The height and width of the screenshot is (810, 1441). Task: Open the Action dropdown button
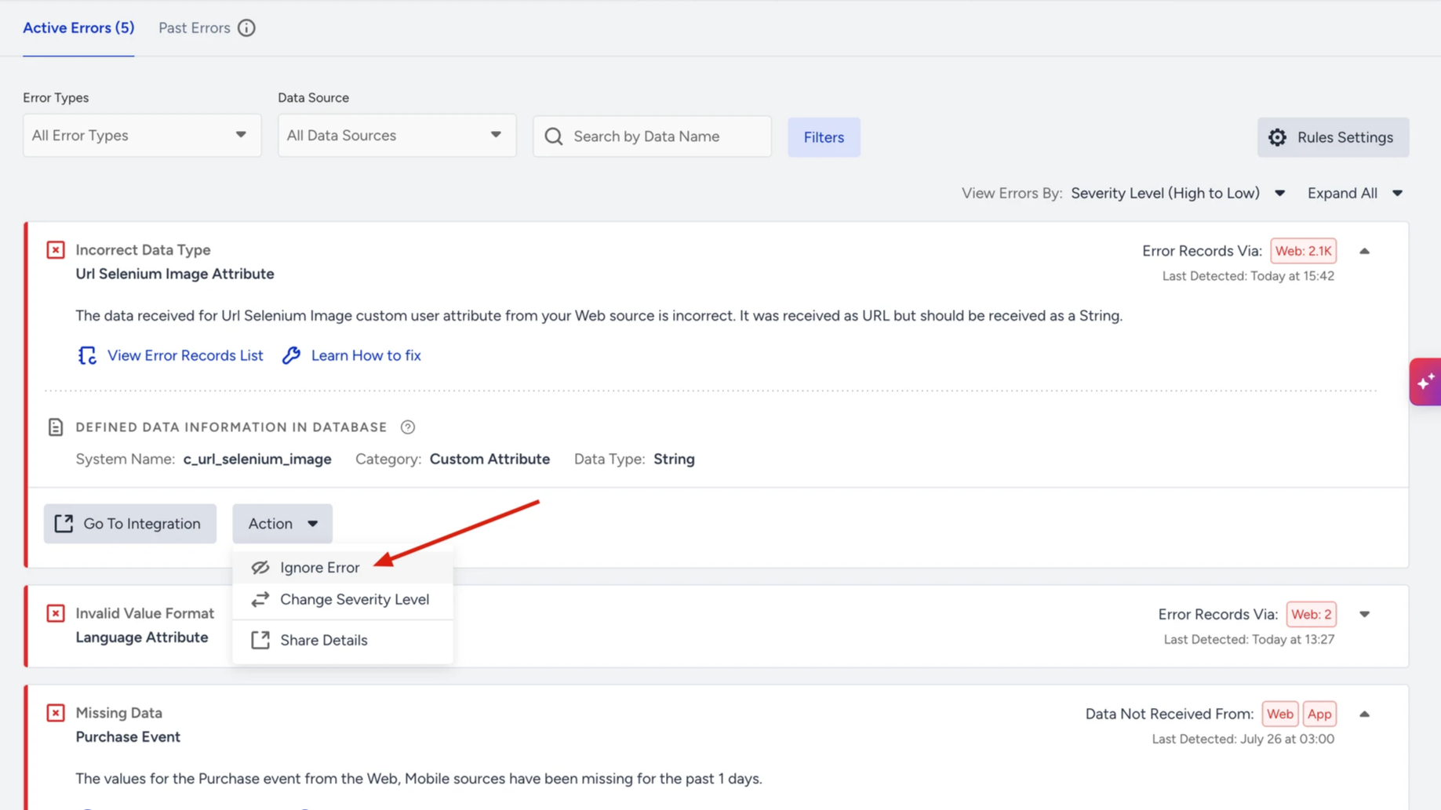coord(282,524)
